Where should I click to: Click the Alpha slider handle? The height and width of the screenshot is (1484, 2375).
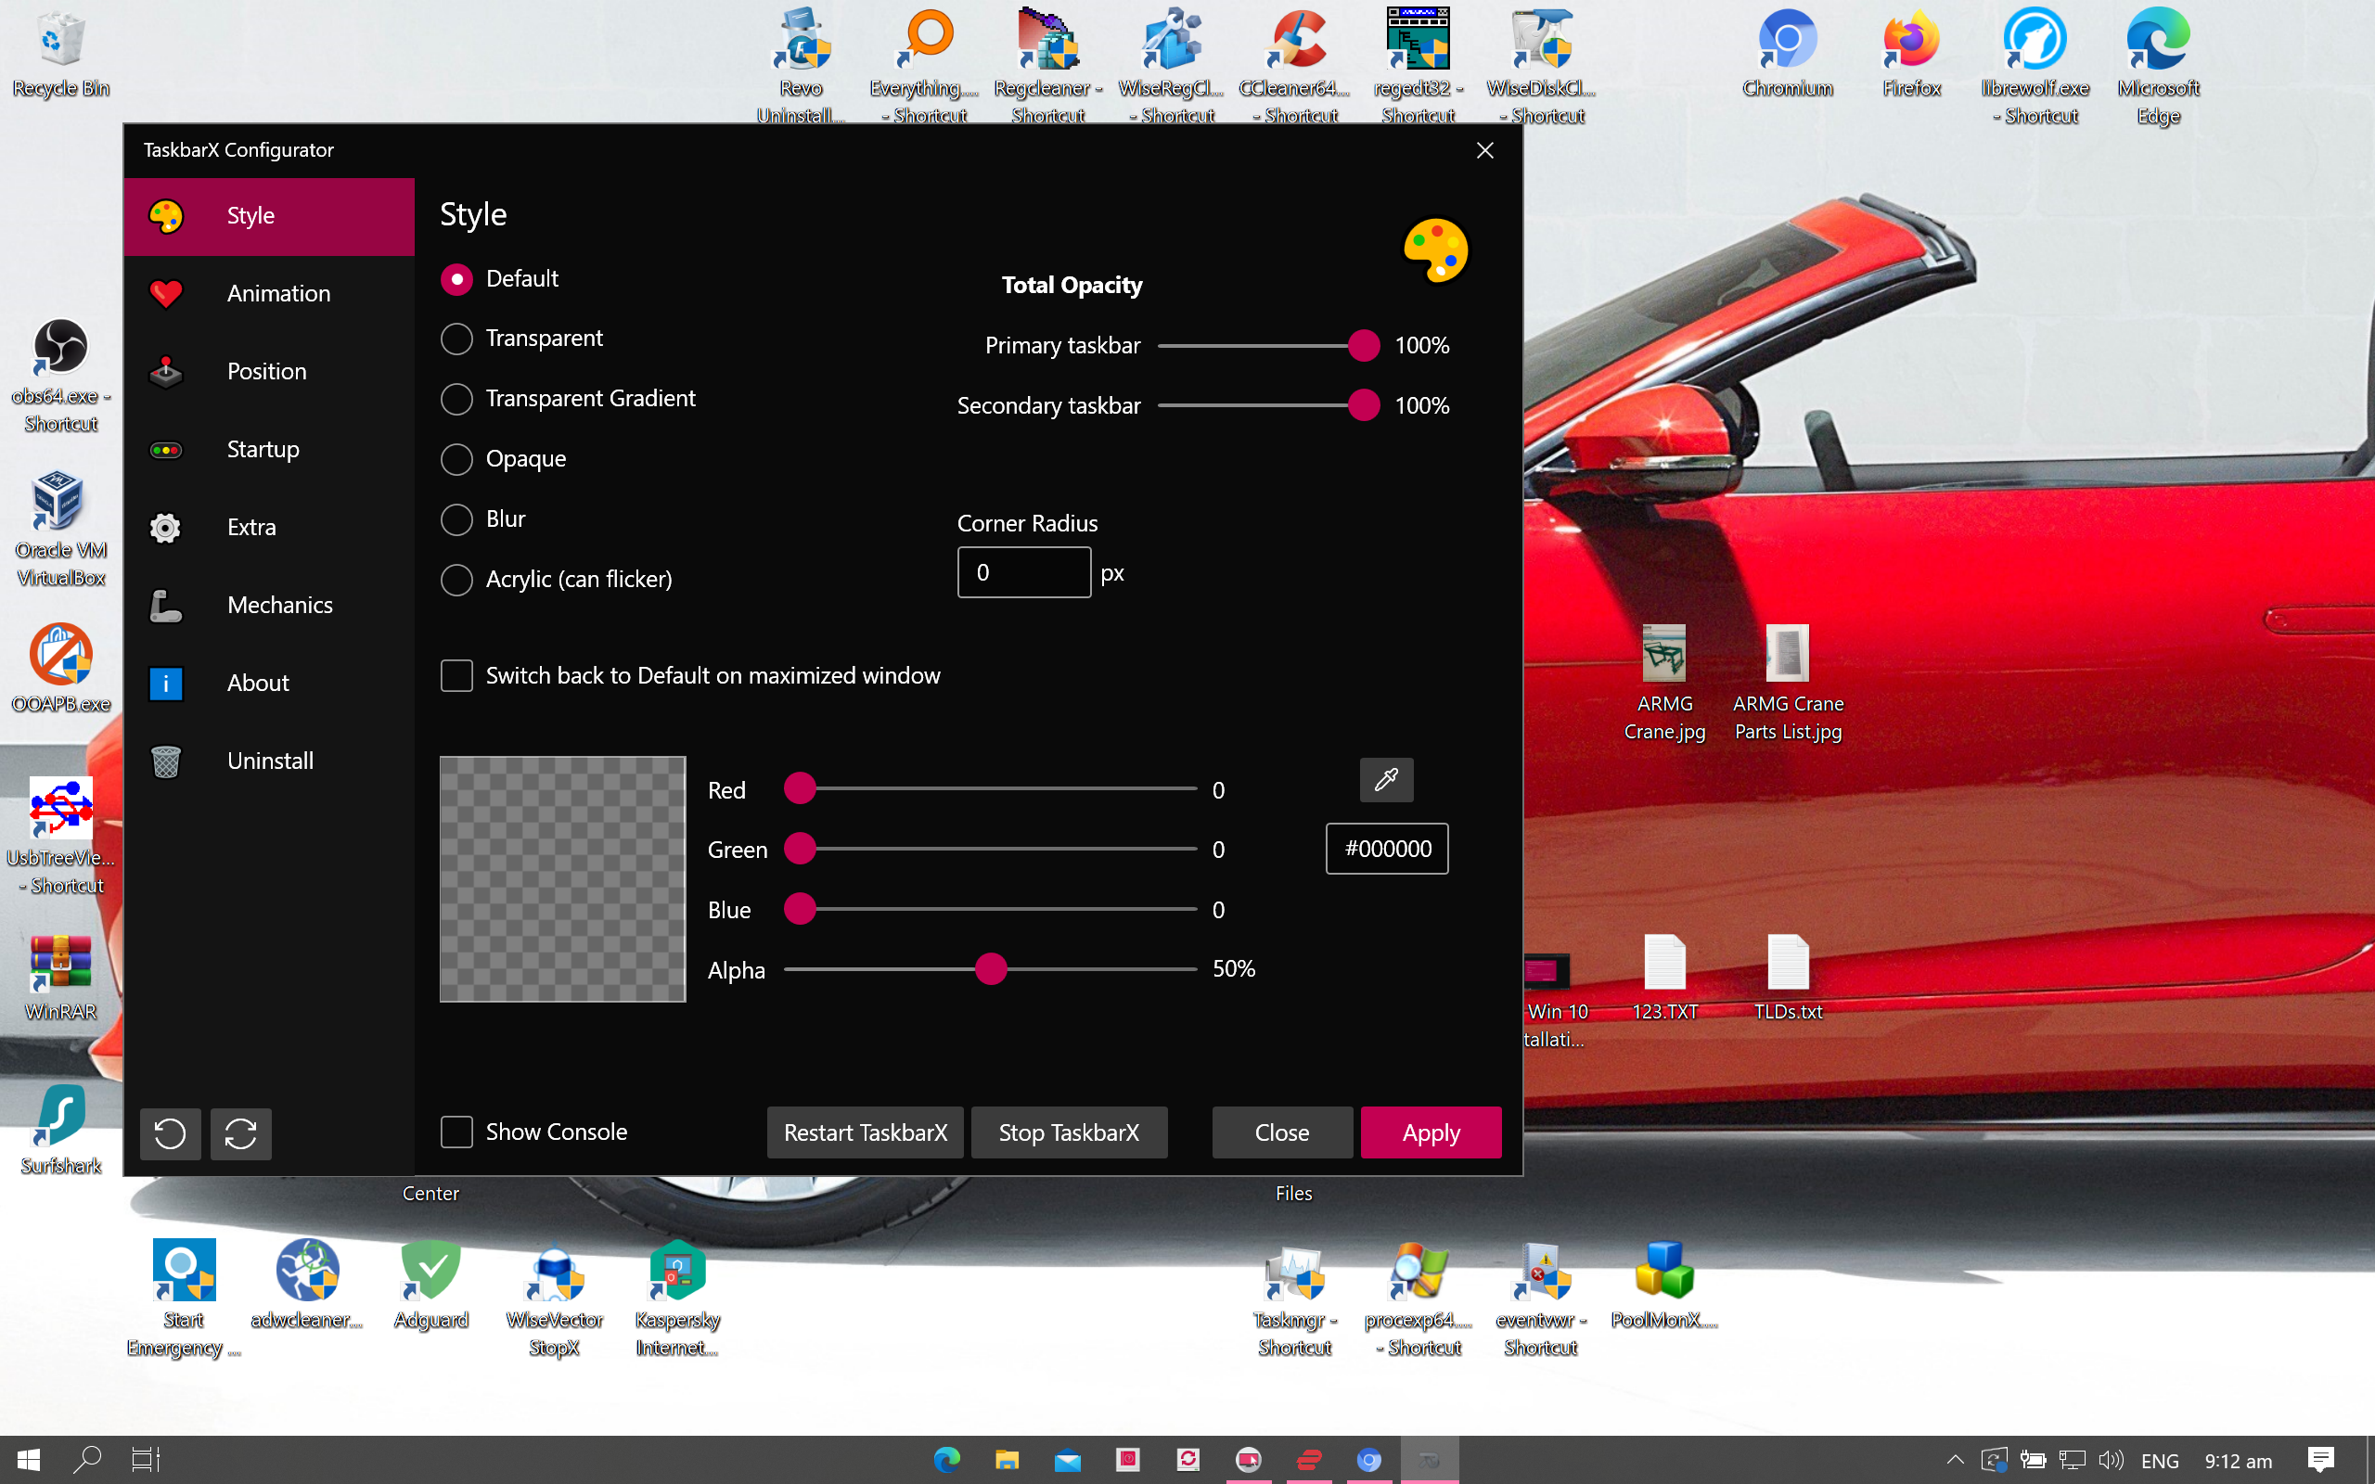[991, 970]
